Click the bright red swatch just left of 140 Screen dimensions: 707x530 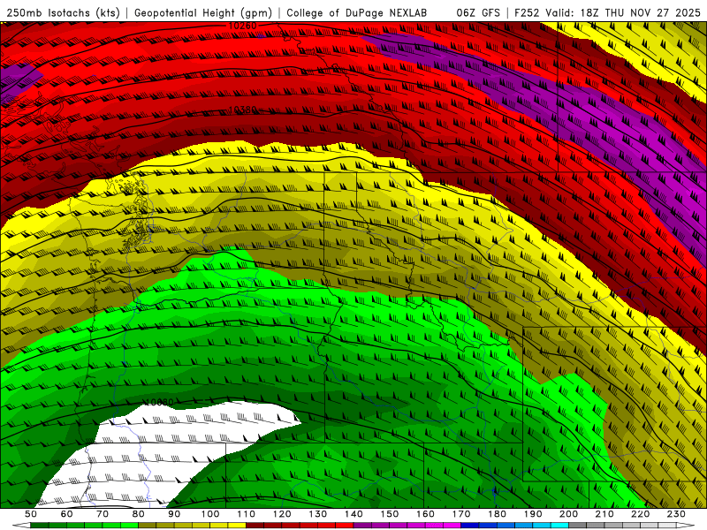(x=345, y=526)
